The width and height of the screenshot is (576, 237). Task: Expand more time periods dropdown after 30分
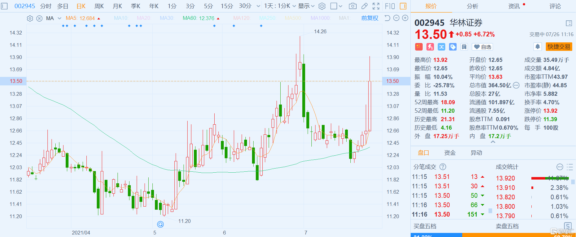[258, 6]
